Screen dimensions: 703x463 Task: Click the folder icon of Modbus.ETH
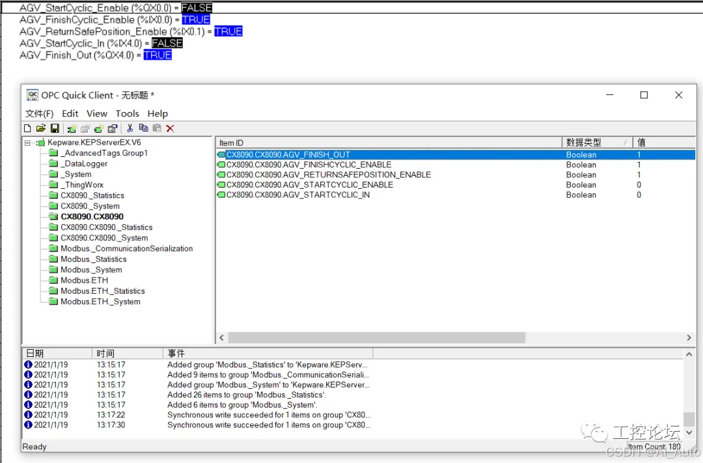54,281
